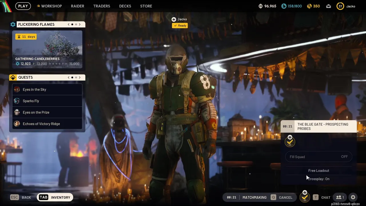Toggle the bottom bar ready checkmark badge

coord(305,197)
